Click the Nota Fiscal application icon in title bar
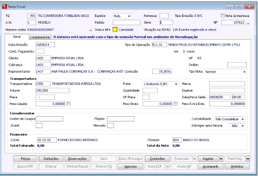258x176 pixels. coord(4,7)
